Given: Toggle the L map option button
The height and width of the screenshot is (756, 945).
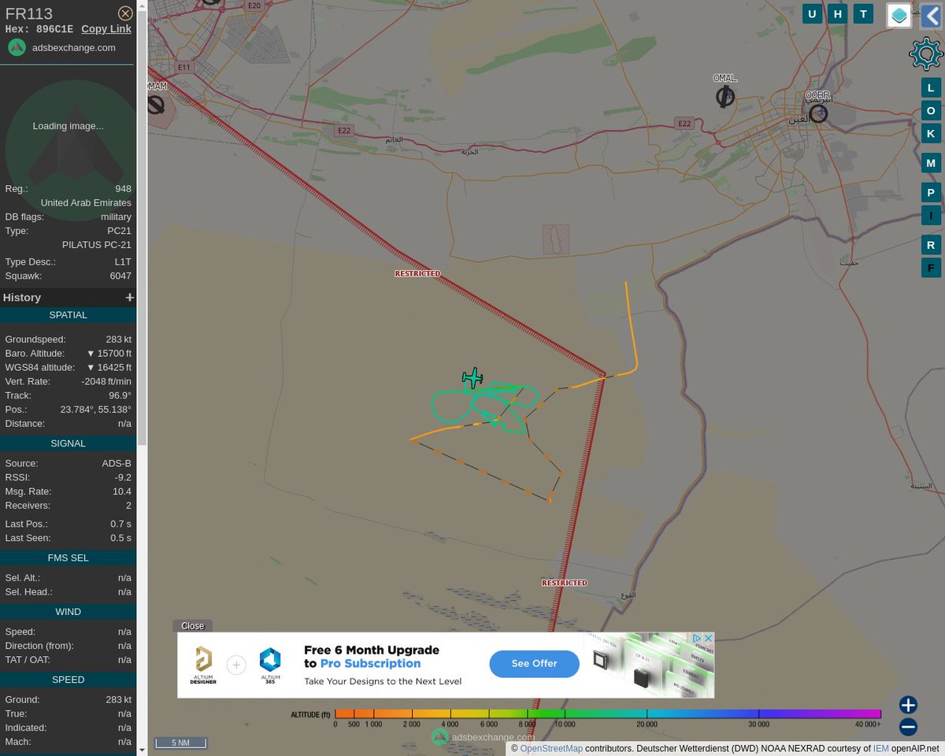Looking at the screenshot, I should (931, 88).
